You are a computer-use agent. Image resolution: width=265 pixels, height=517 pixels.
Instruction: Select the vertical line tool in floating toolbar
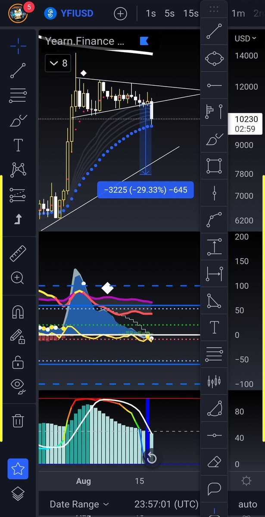pos(214,193)
